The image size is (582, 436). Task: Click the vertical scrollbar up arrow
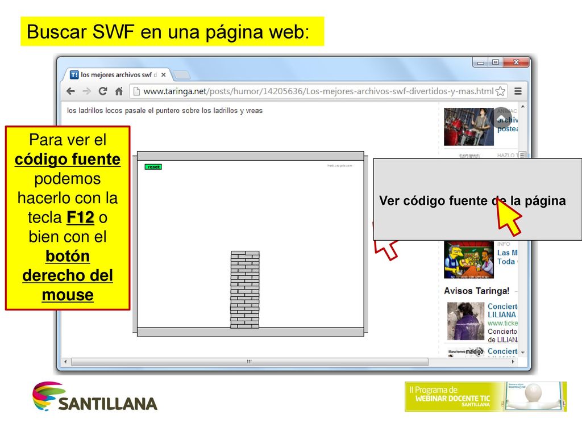point(523,107)
